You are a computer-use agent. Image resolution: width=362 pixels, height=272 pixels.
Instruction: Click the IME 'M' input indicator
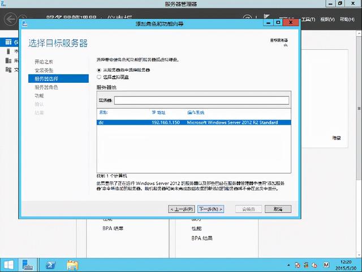[x=326, y=265]
